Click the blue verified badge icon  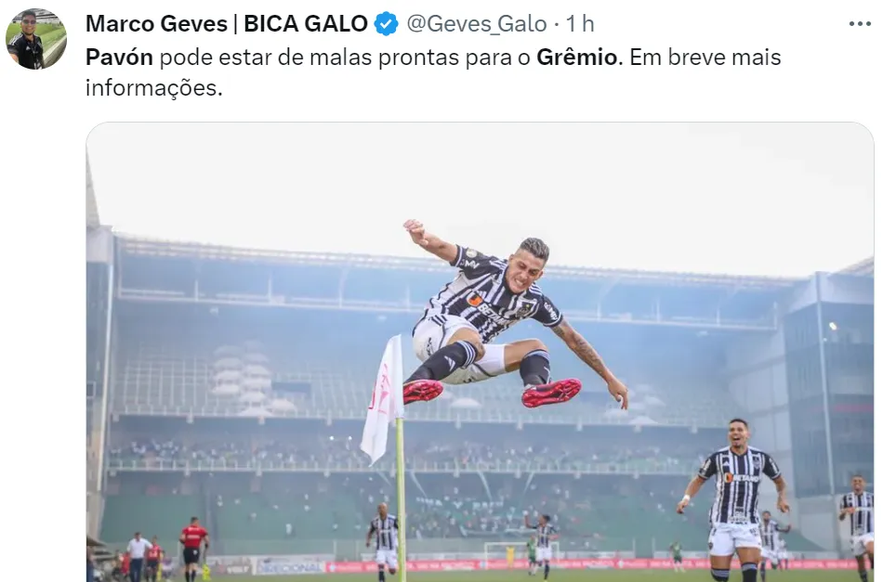pos(387,24)
